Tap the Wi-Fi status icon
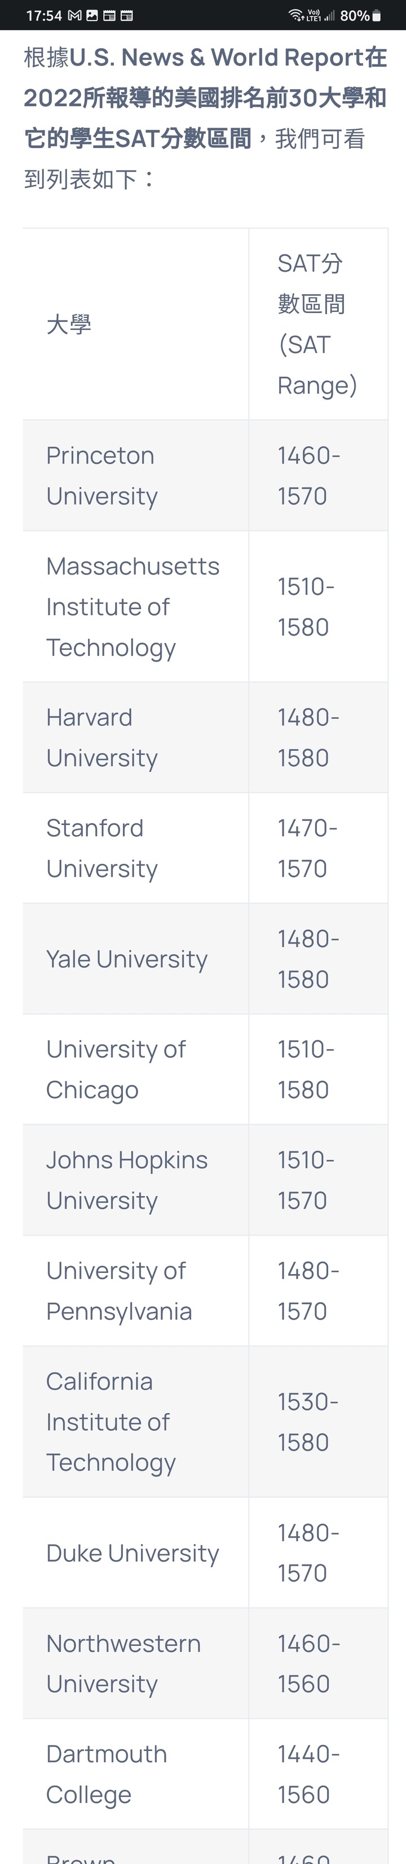 point(296,15)
